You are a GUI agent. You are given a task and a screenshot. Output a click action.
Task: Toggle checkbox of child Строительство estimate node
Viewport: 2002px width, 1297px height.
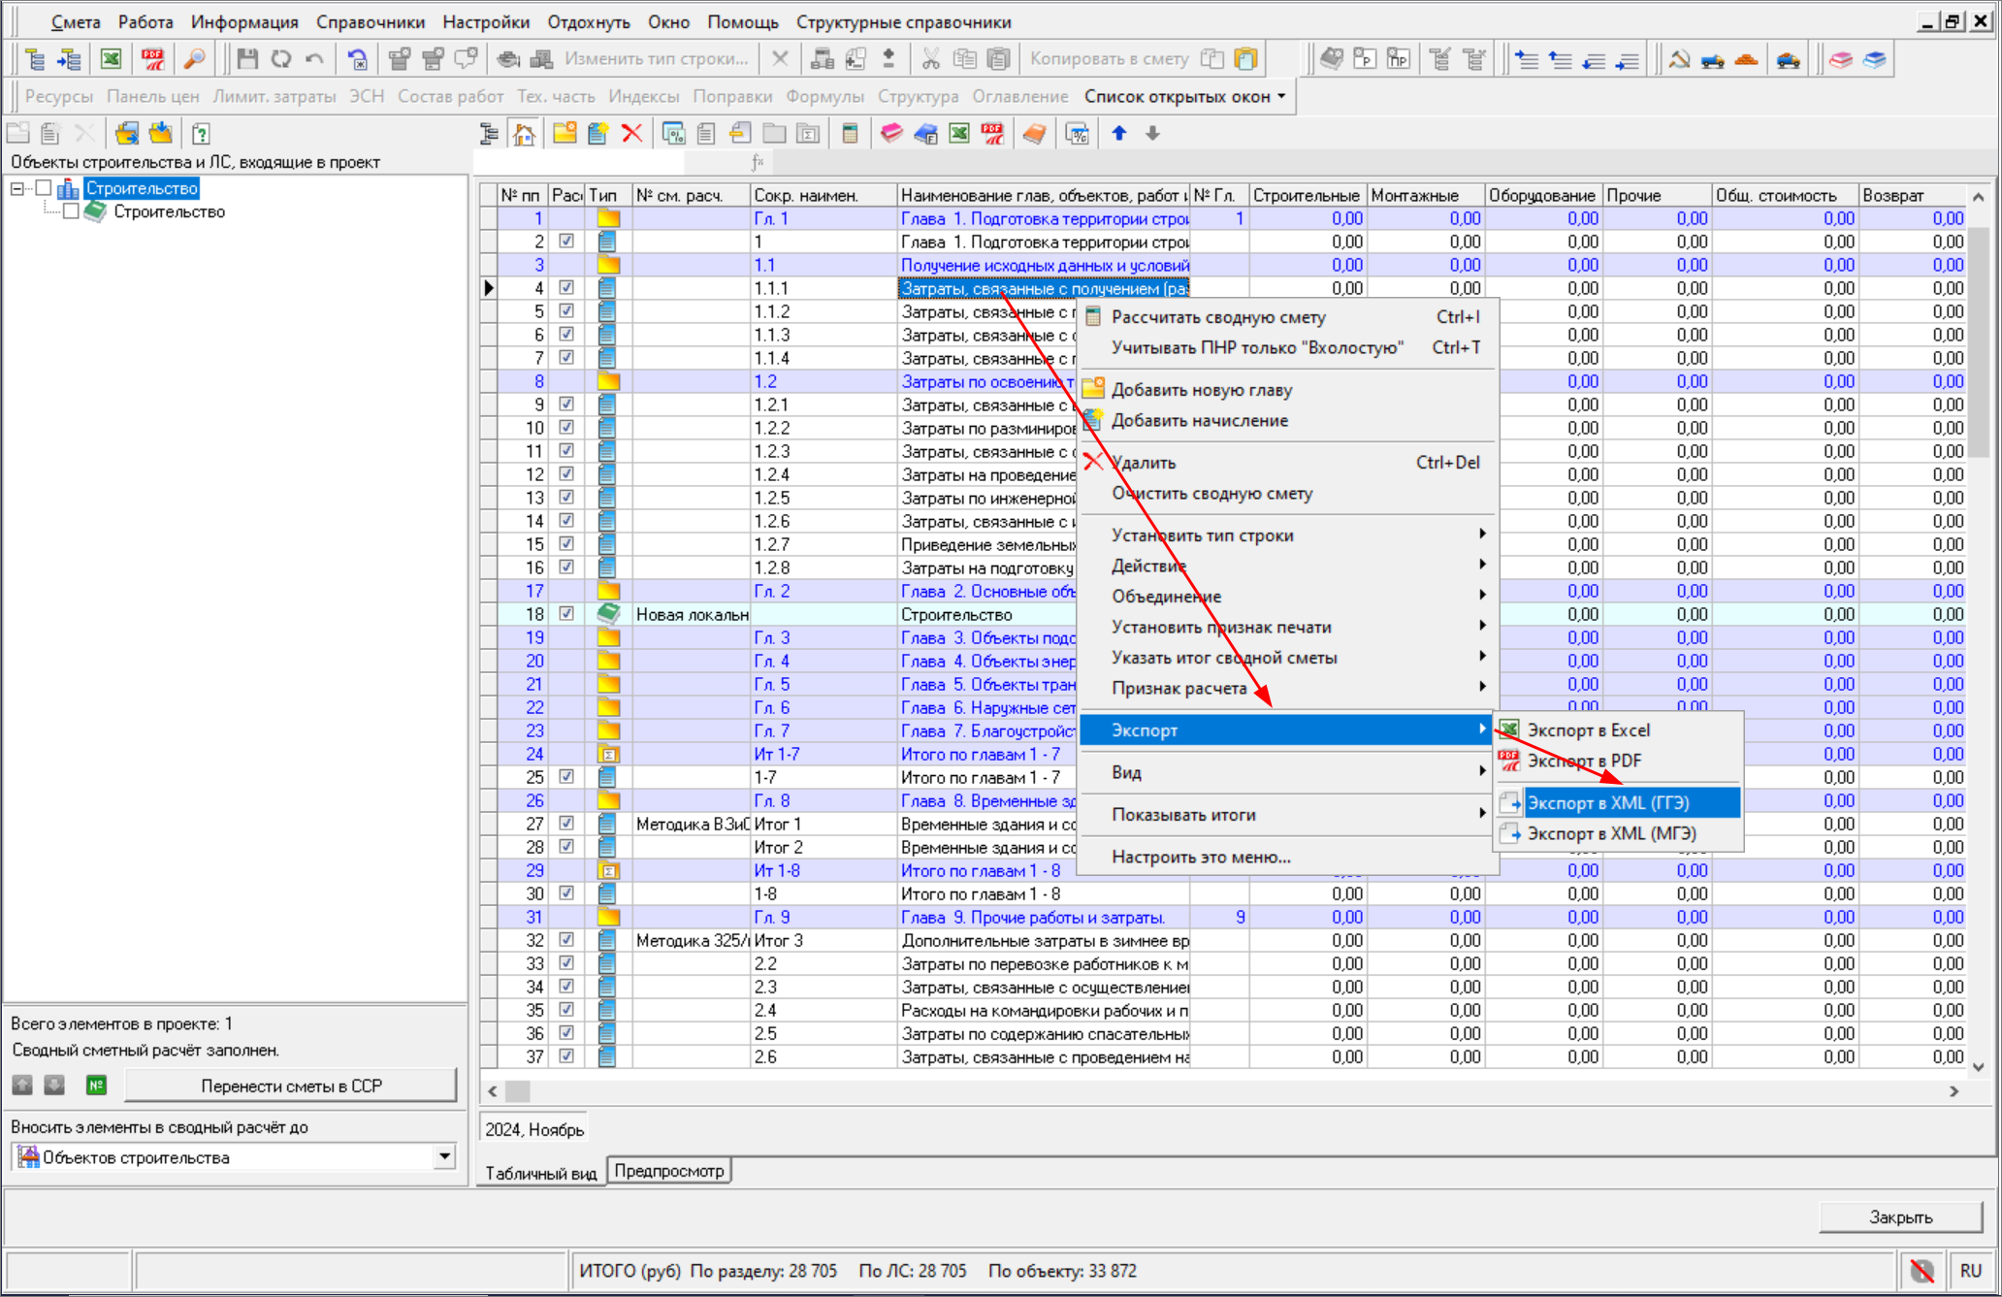(71, 211)
